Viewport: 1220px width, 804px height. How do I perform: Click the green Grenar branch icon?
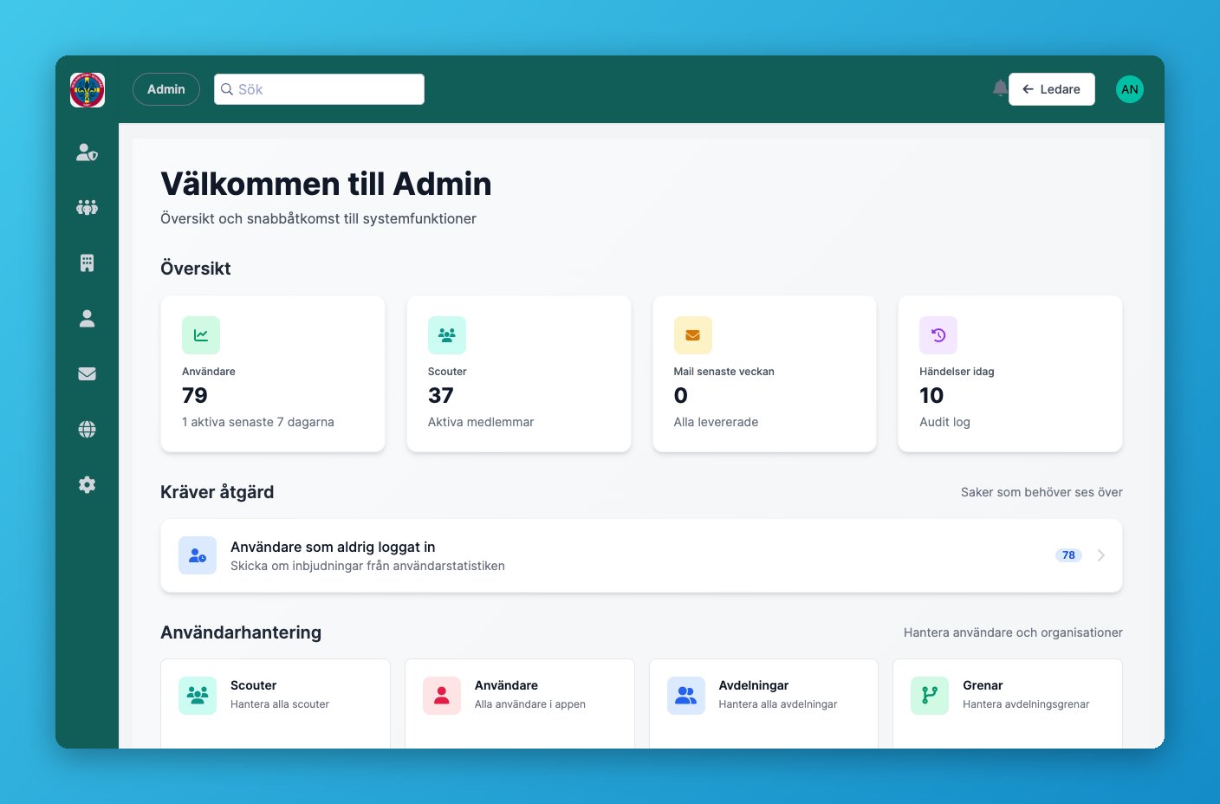(x=930, y=696)
